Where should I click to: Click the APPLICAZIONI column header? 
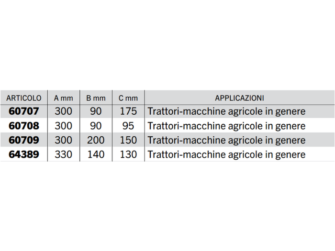(239, 98)
